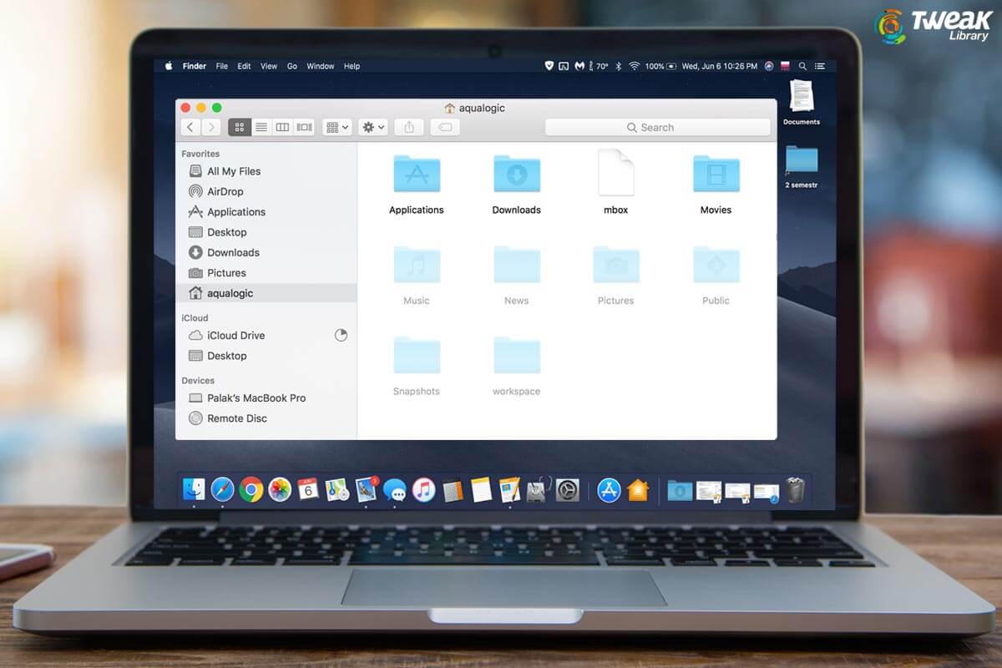Screen dimensions: 1002x668
Task: Open the Go menu in Finder
Action: click(291, 66)
